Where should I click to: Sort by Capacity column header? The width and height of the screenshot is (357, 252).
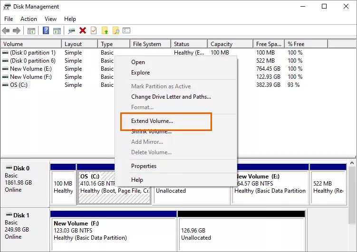point(222,44)
